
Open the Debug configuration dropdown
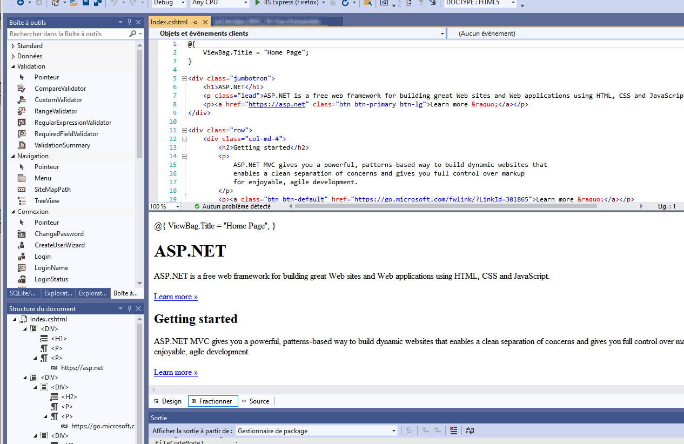pyautogui.click(x=184, y=3)
